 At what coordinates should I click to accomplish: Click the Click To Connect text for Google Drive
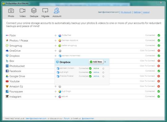147,76
